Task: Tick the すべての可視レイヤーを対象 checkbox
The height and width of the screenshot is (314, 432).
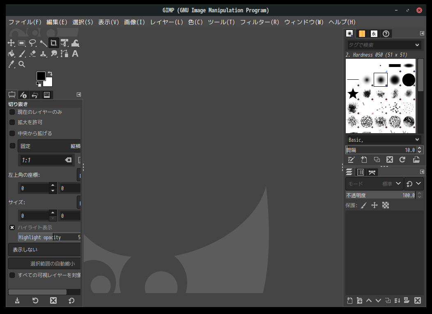Action: [x=12, y=275]
